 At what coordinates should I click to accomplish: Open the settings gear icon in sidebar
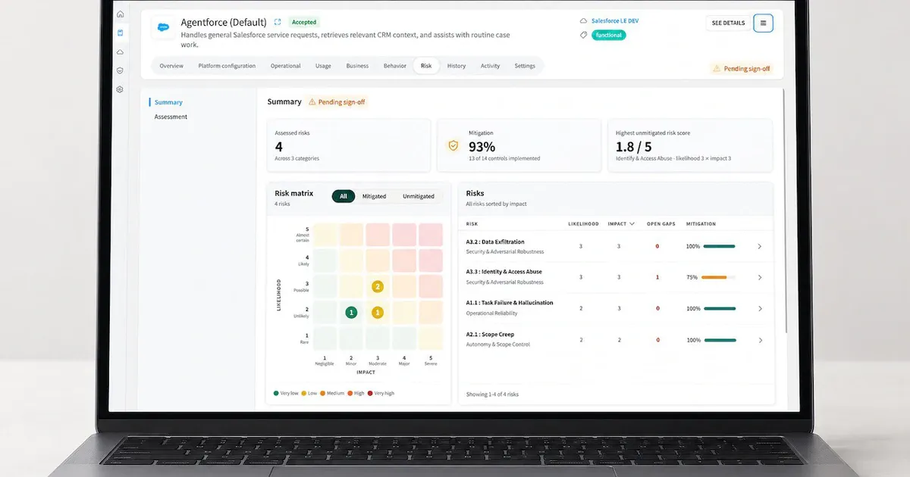click(x=120, y=89)
